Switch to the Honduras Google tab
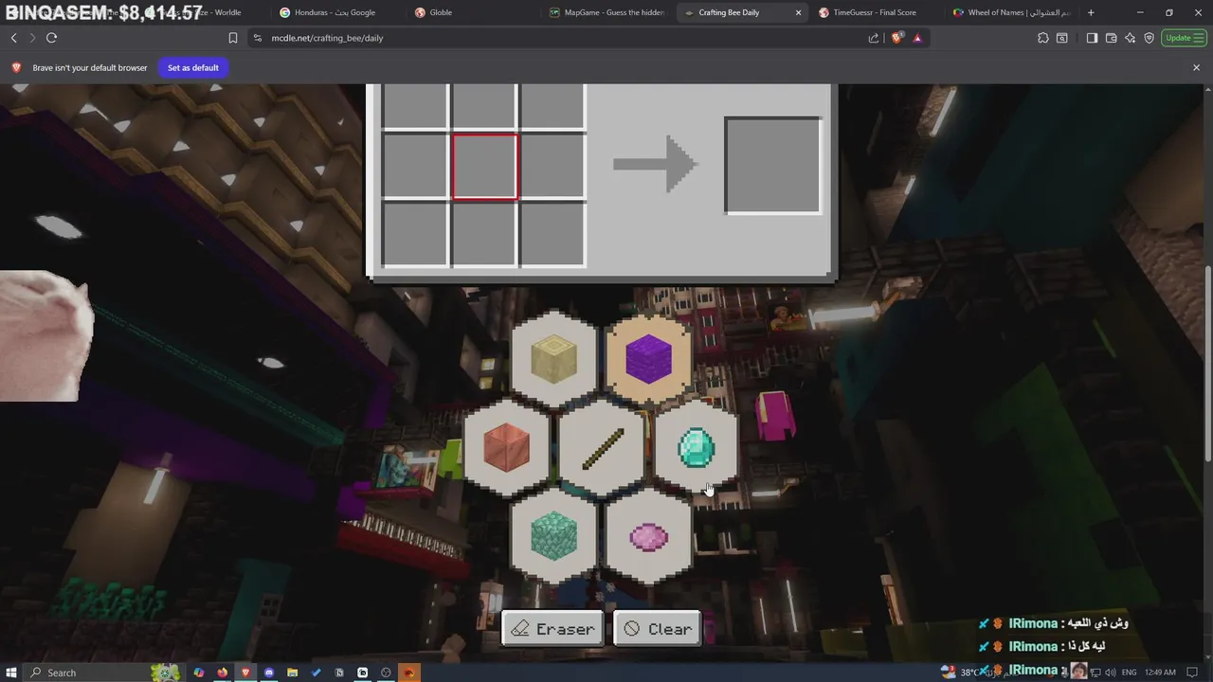The width and height of the screenshot is (1213, 682). point(334,12)
